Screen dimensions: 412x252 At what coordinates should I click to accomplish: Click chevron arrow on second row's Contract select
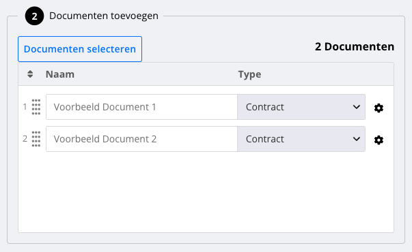click(356, 139)
